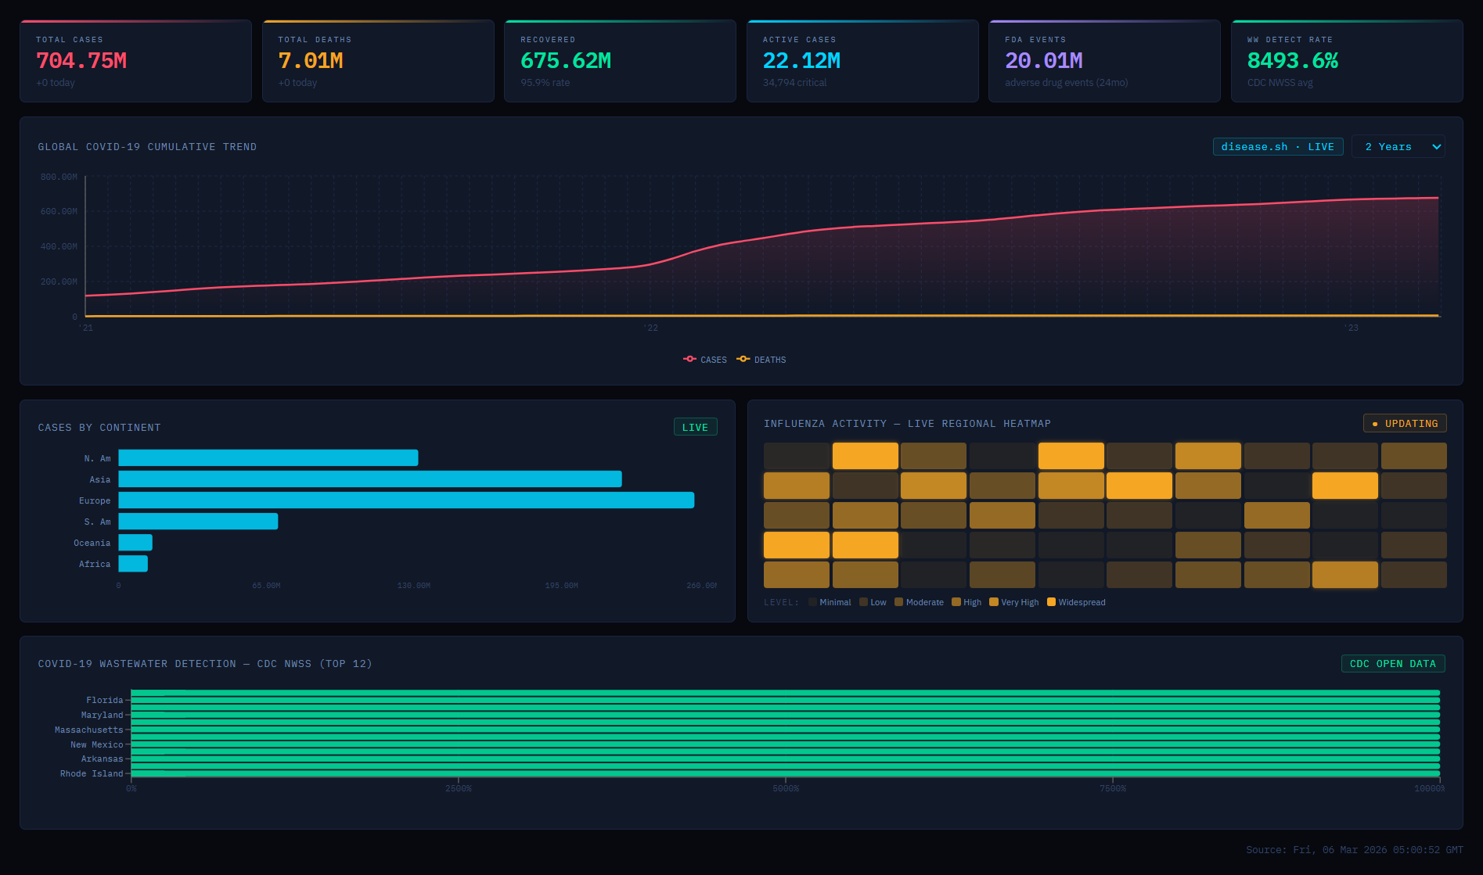Open the FDA Events stat card
The image size is (1483, 875).
[1103, 61]
